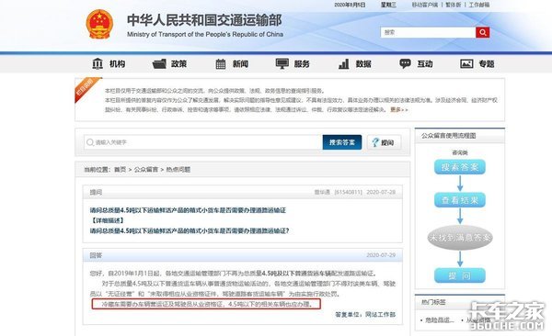Click the 公众留言使用流程图 heading

[x=449, y=135]
